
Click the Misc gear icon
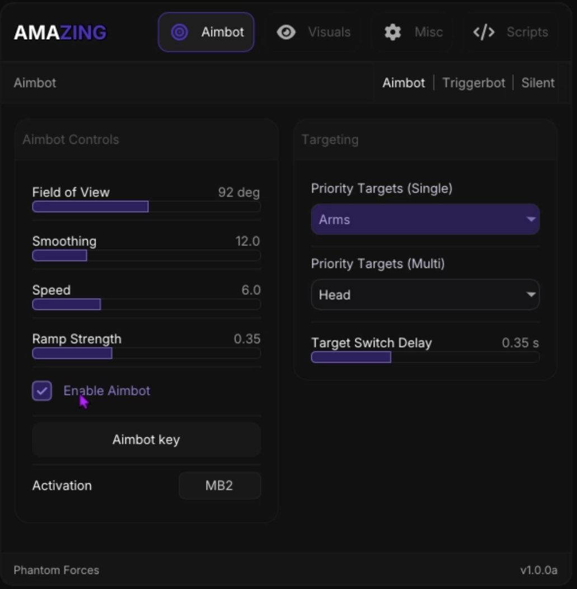pyautogui.click(x=393, y=32)
